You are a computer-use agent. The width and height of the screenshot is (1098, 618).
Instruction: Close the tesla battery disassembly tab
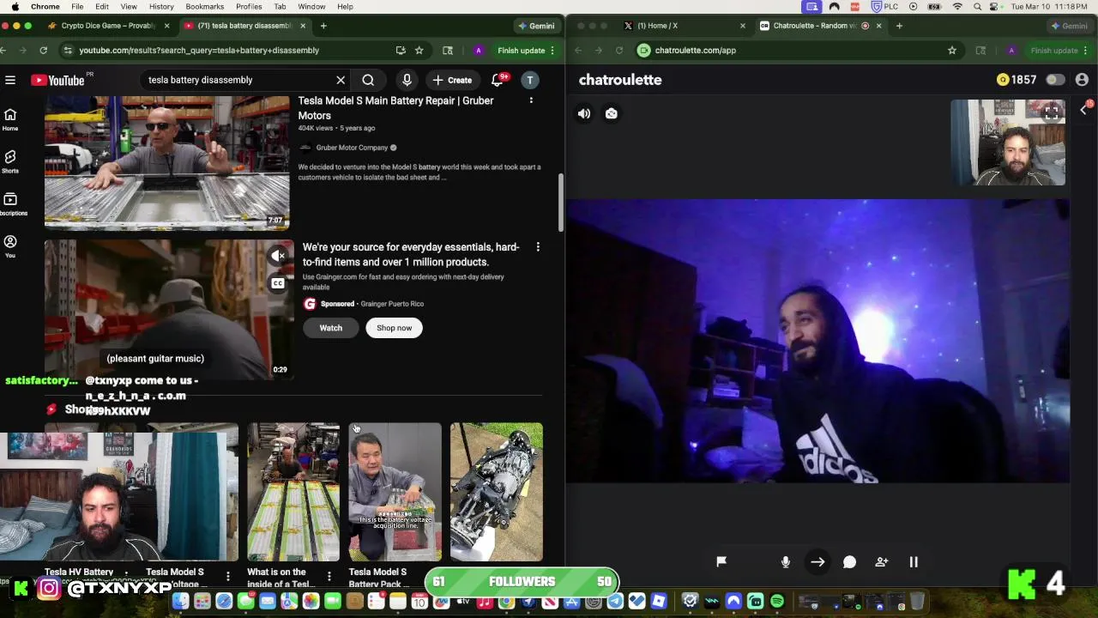pos(303,26)
